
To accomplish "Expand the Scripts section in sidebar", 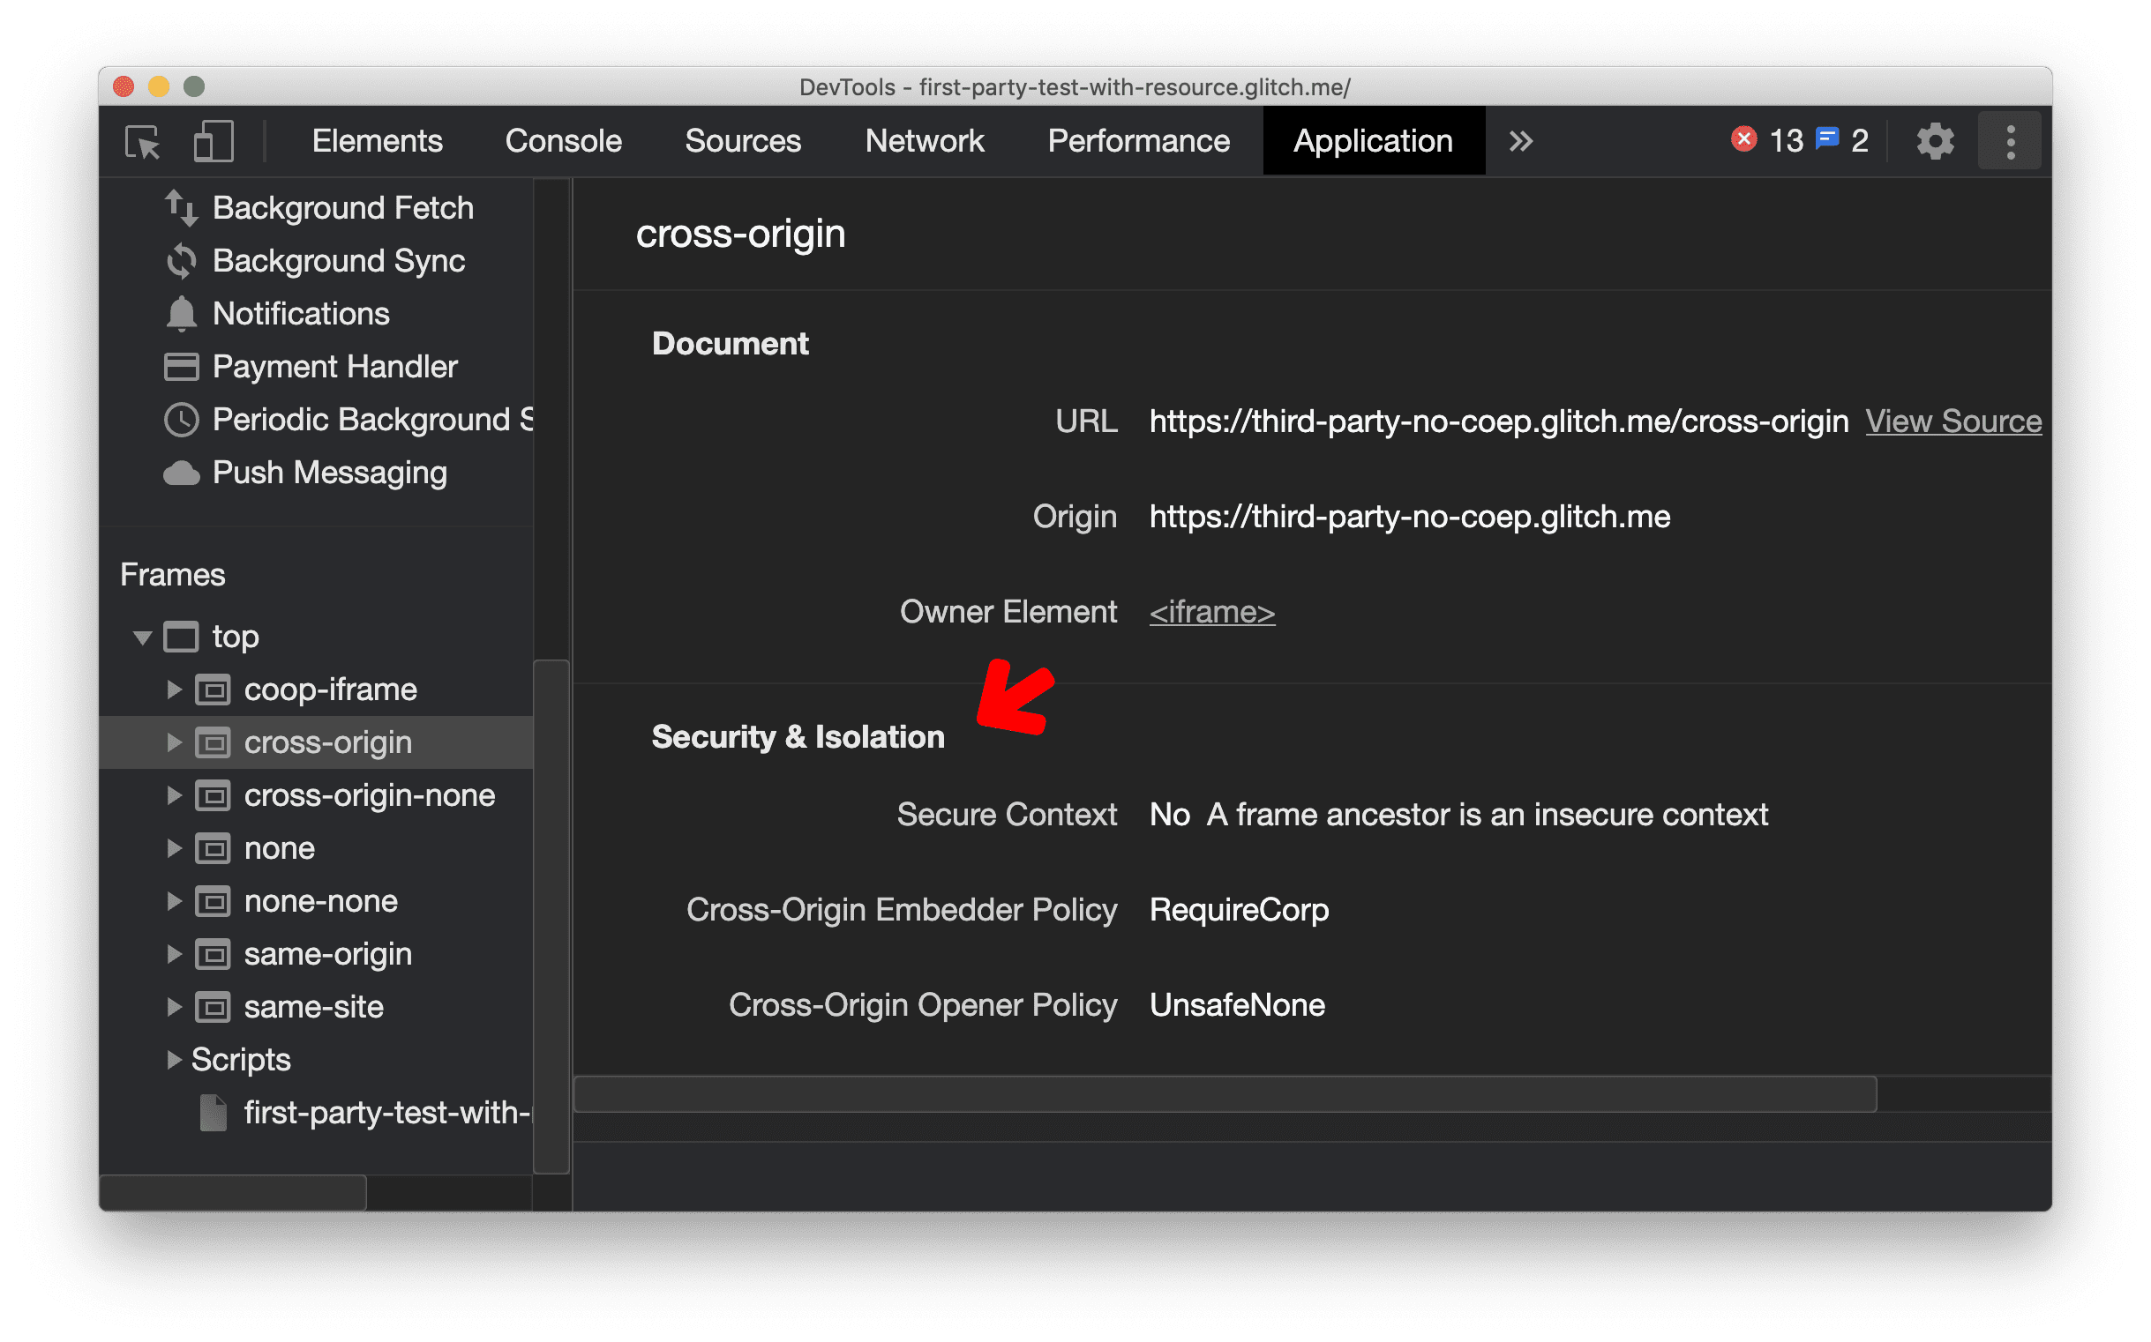I will point(176,1061).
